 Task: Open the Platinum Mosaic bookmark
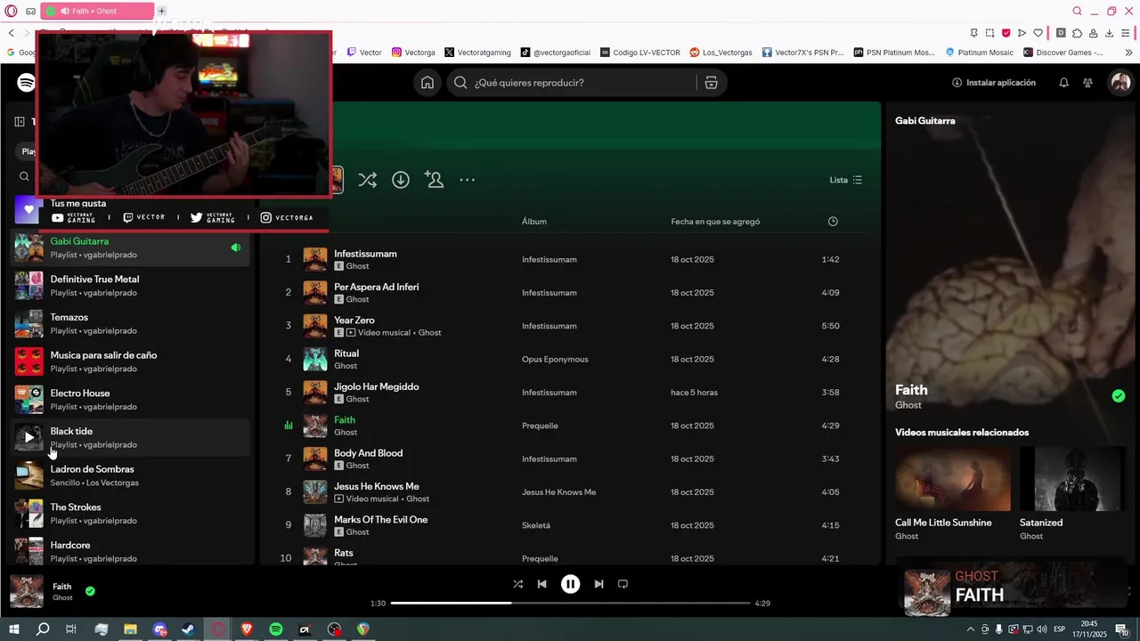click(x=980, y=53)
